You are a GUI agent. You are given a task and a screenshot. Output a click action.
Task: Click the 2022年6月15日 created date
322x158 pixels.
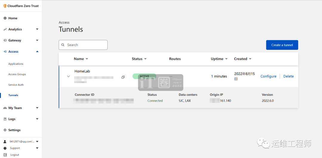pyautogui.click(x=244, y=76)
